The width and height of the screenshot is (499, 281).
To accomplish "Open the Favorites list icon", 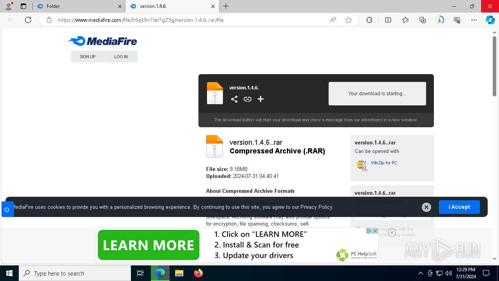I will 405,20.
